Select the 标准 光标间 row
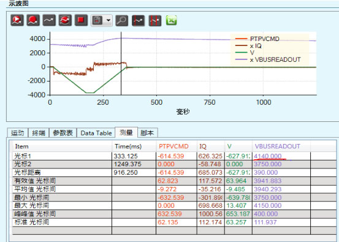This screenshot has height=242, width=339. [x=174, y=222]
